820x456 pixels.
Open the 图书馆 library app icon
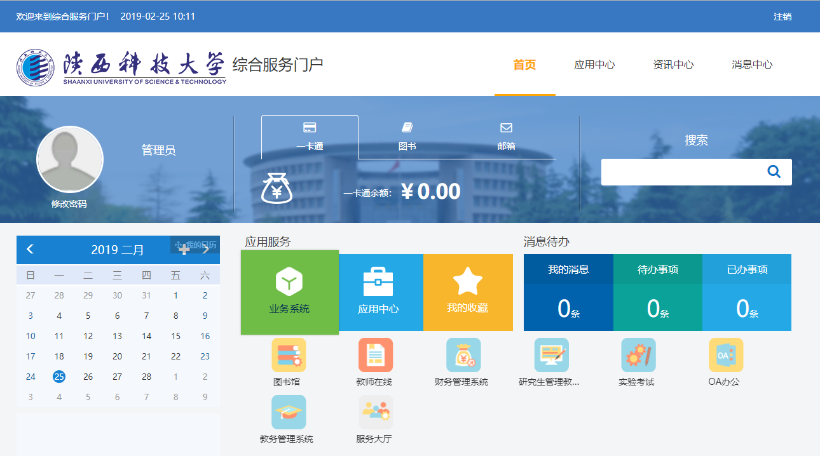(289, 355)
